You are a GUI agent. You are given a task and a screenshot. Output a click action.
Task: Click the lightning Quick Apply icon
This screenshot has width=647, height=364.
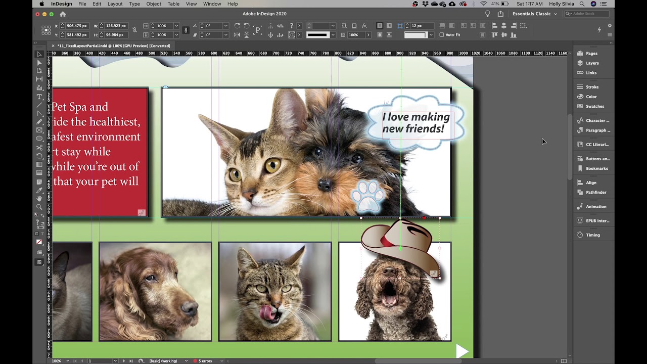coord(599,30)
